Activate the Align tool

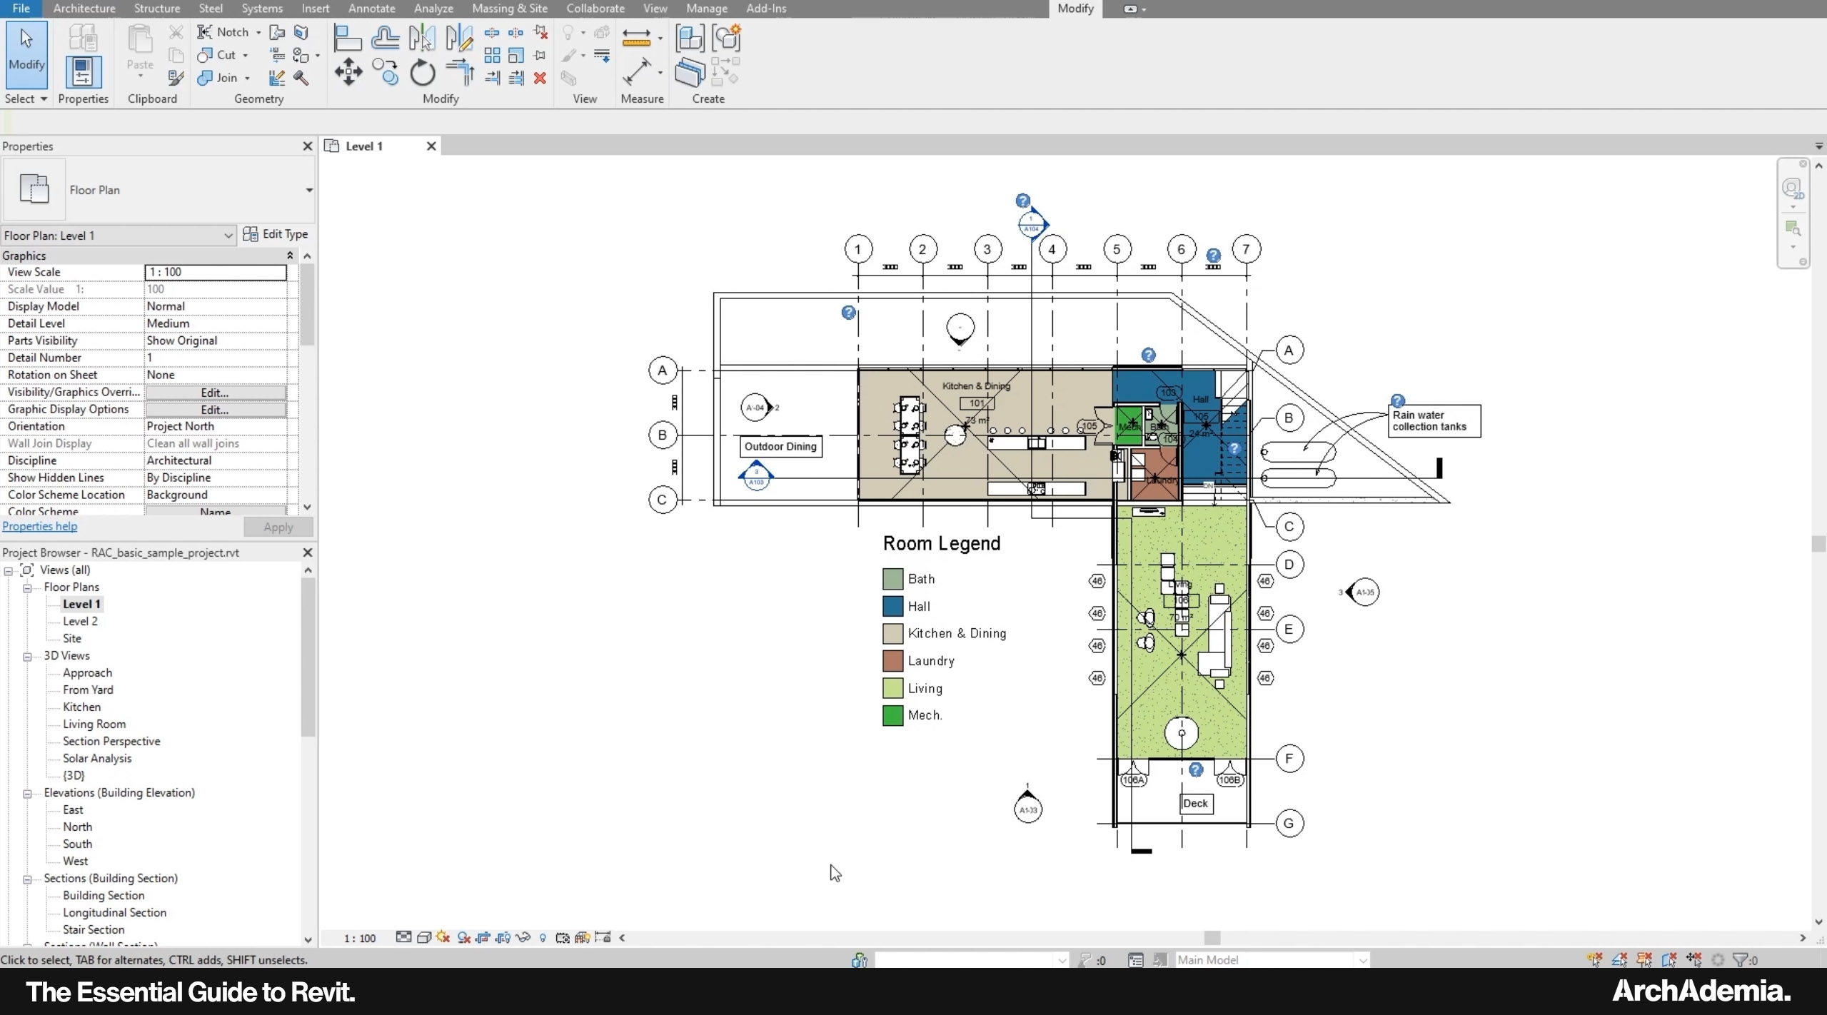coord(348,37)
